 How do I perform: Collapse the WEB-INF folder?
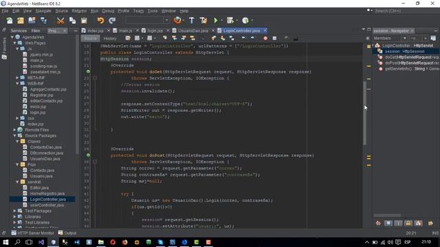(x=17, y=84)
